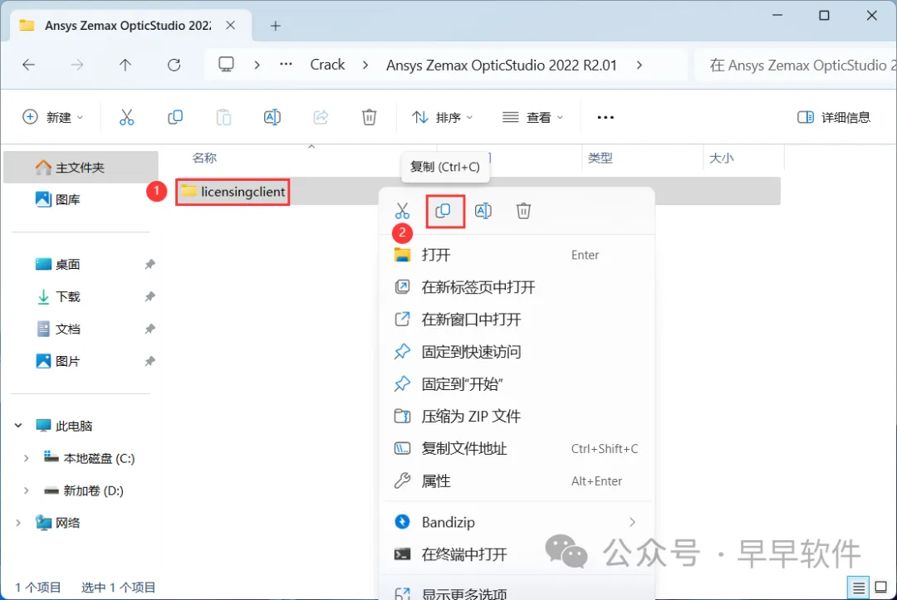Rename via the context menu rename icon
This screenshot has height=600, width=897.
pos(483,211)
